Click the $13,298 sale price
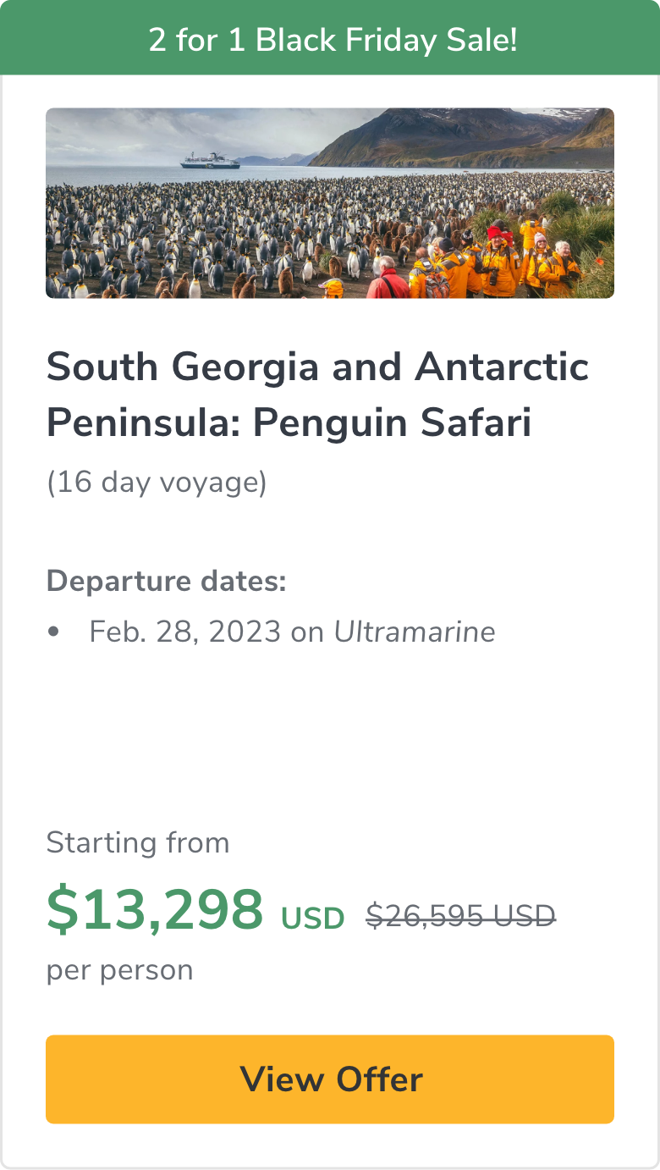The width and height of the screenshot is (660, 1170). (155, 910)
